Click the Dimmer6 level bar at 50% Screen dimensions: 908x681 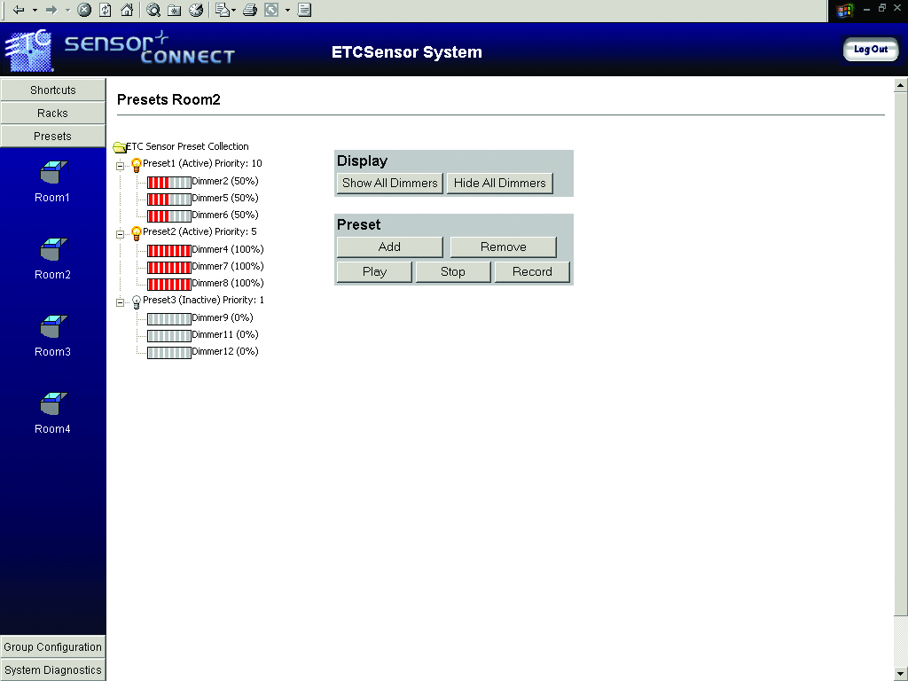coord(169,216)
